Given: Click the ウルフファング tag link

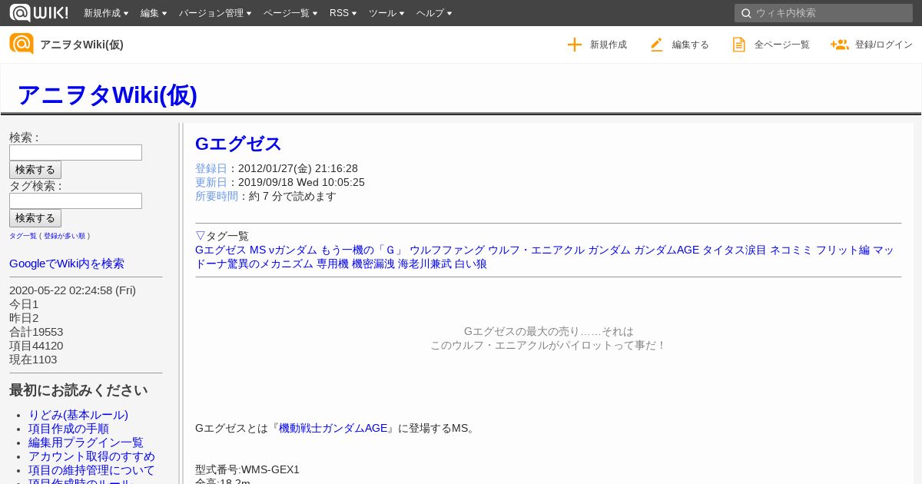Looking at the screenshot, I should [447, 250].
